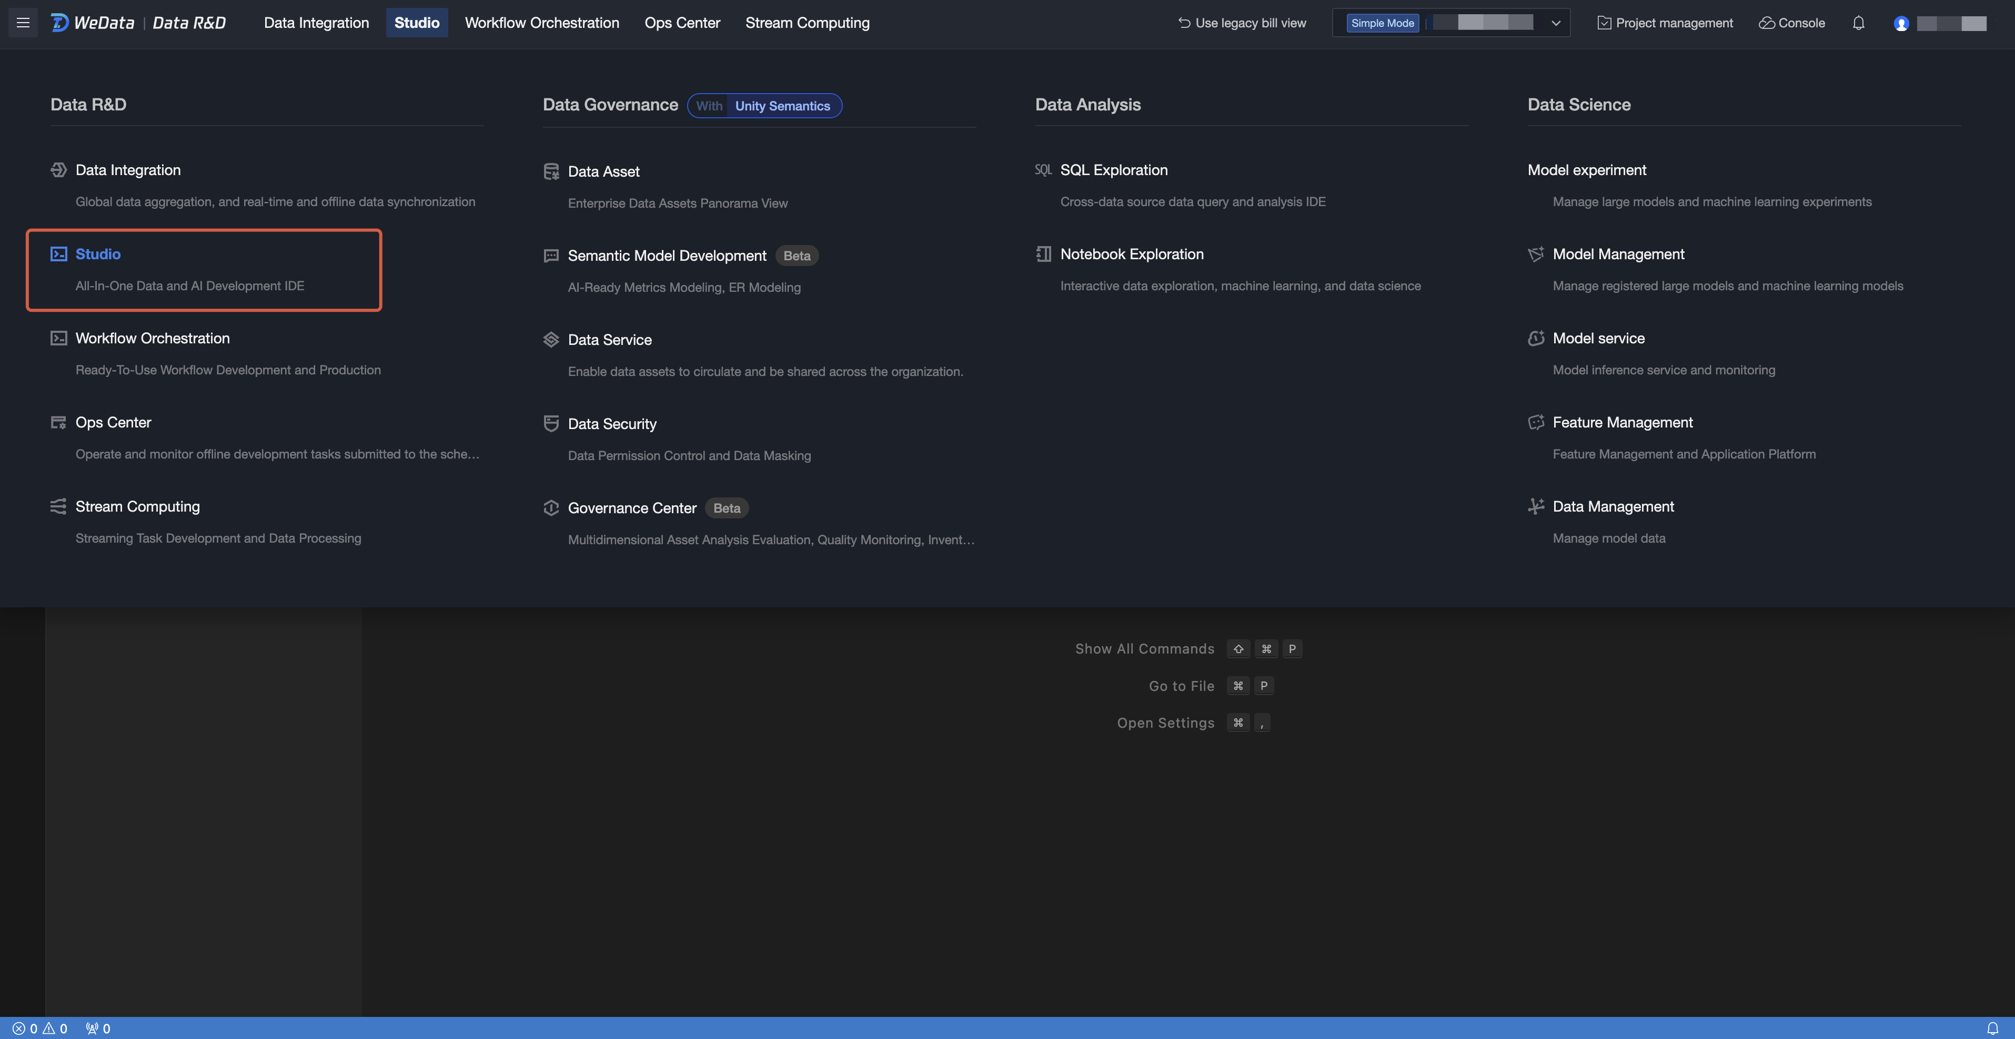
Task: Click the hamburger menu icon
Action: [x=23, y=23]
